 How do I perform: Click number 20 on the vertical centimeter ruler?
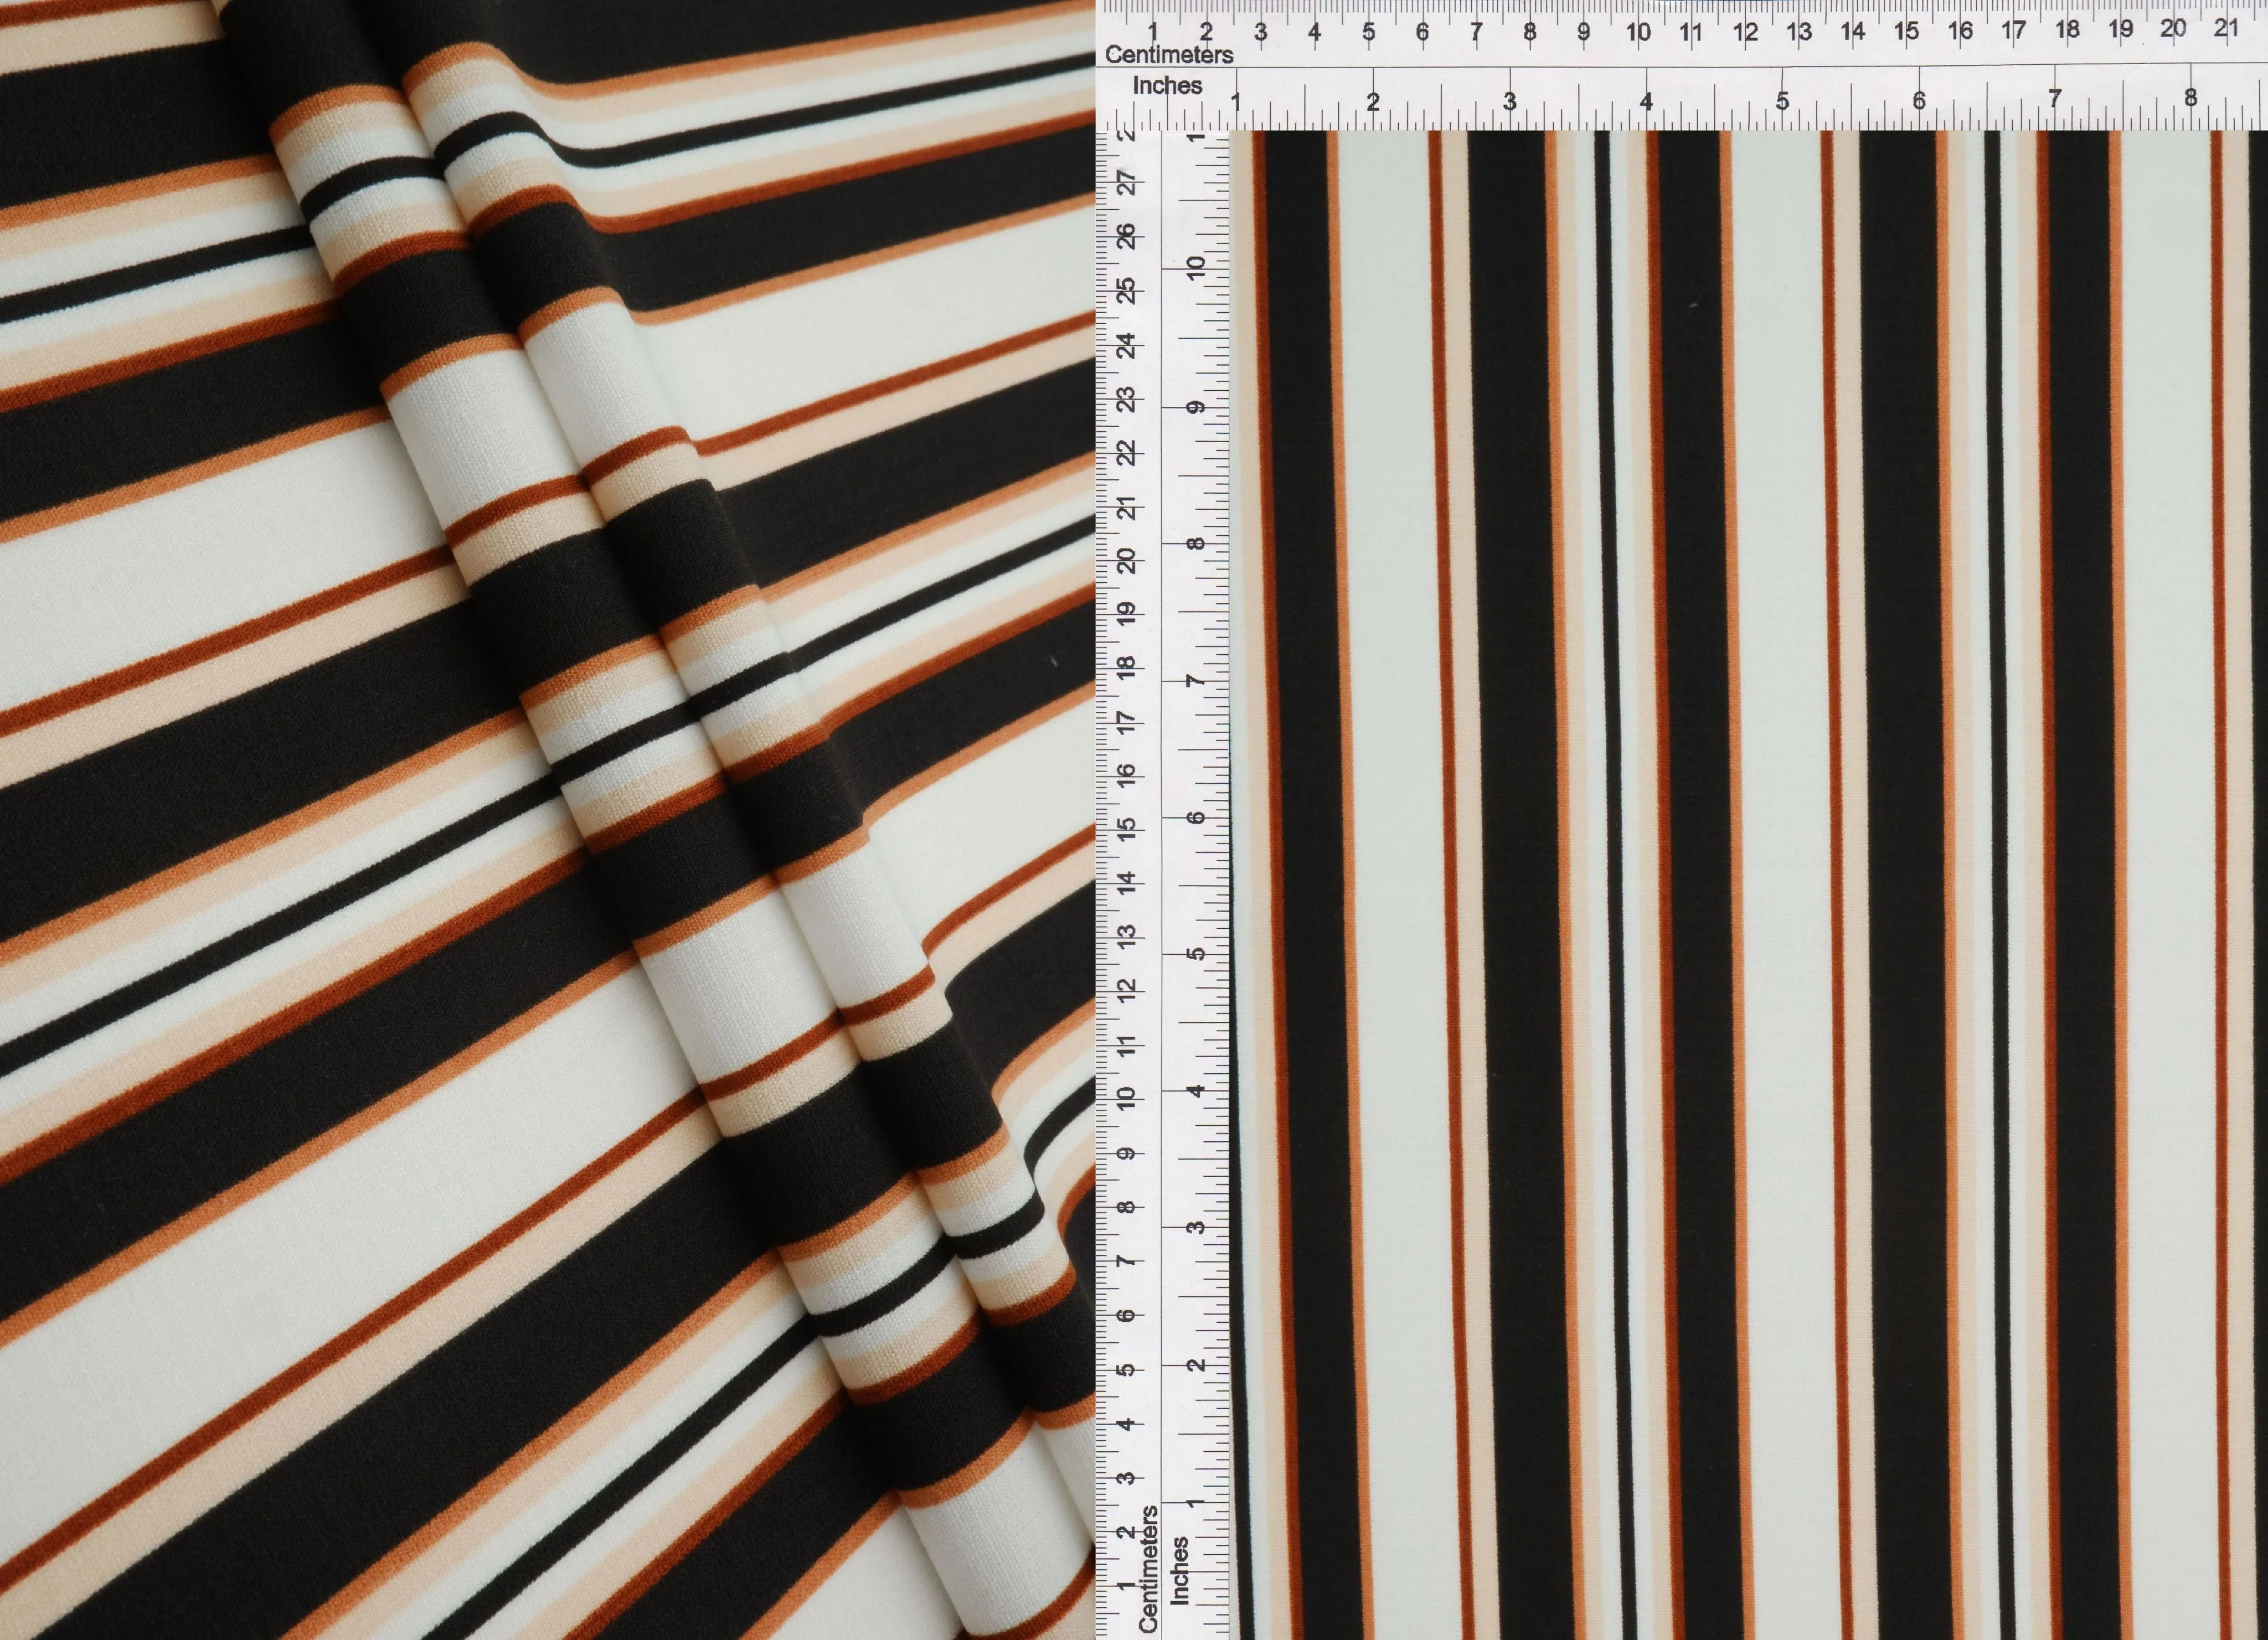1127,560
